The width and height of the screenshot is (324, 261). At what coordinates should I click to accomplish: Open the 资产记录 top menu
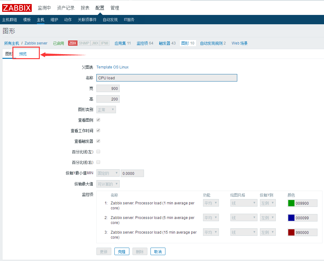66,8
